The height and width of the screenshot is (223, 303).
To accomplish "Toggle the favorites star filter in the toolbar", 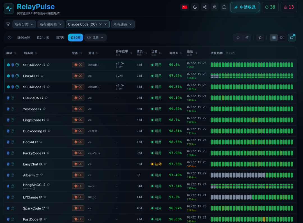I will [x=238, y=38].
